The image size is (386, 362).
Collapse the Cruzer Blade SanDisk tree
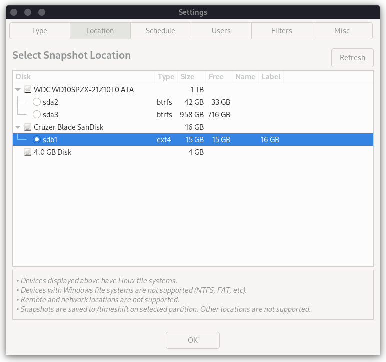18,127
